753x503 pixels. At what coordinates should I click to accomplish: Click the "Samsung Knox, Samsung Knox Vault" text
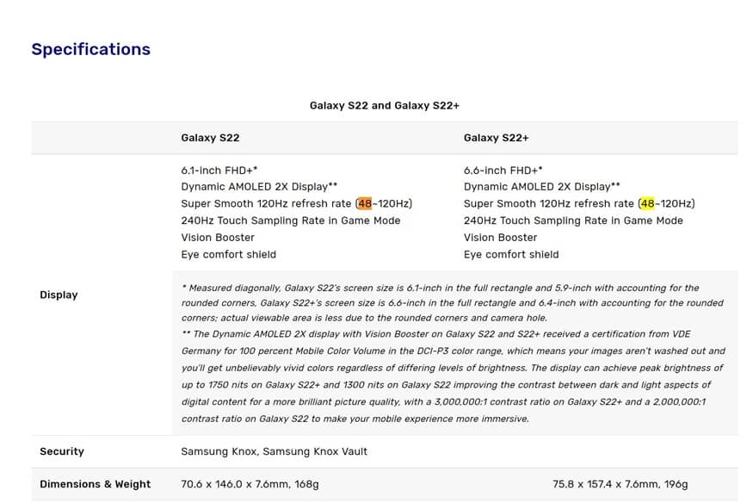(274, 451)
